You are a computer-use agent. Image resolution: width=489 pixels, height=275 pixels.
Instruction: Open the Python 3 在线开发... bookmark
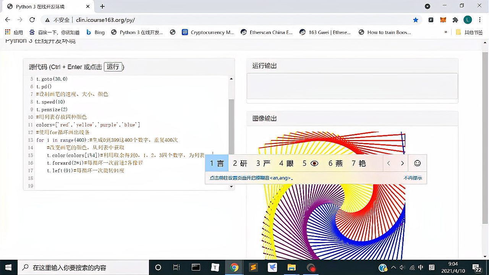137,32
